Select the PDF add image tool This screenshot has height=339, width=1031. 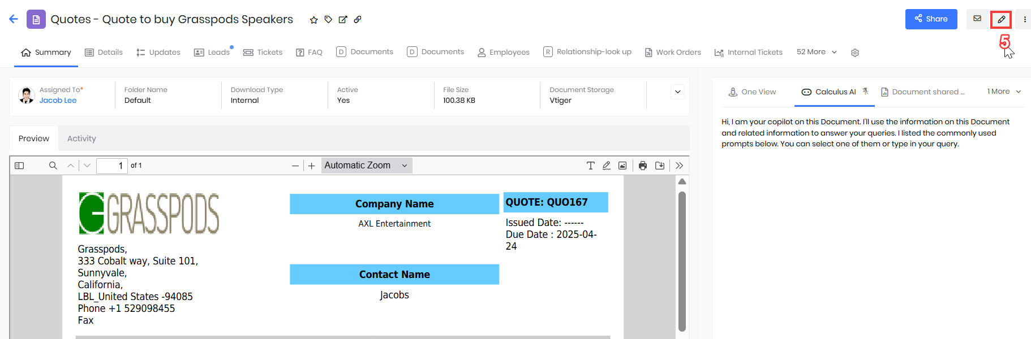(x=622, y=166)
